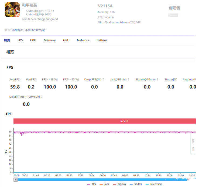Click the Stutter[%] value 0.0

click(171, 87)
